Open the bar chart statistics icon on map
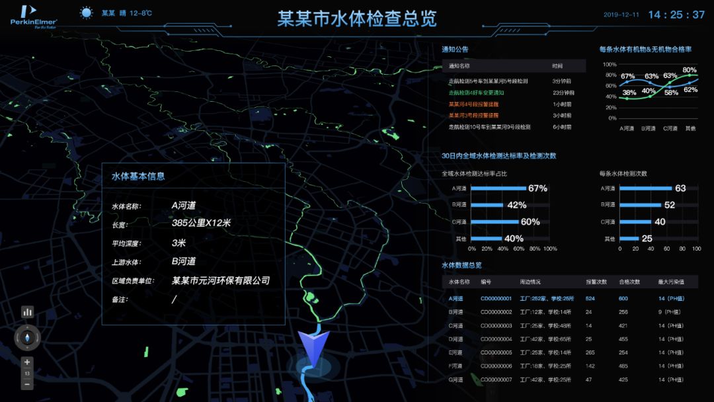 27,311
